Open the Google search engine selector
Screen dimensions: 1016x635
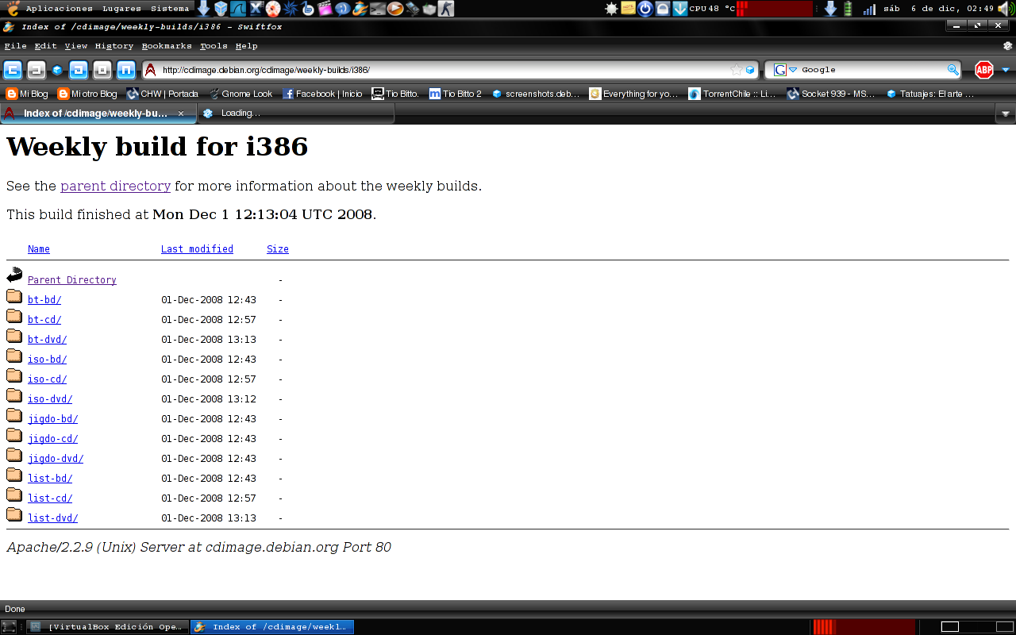tap(785, 70)
